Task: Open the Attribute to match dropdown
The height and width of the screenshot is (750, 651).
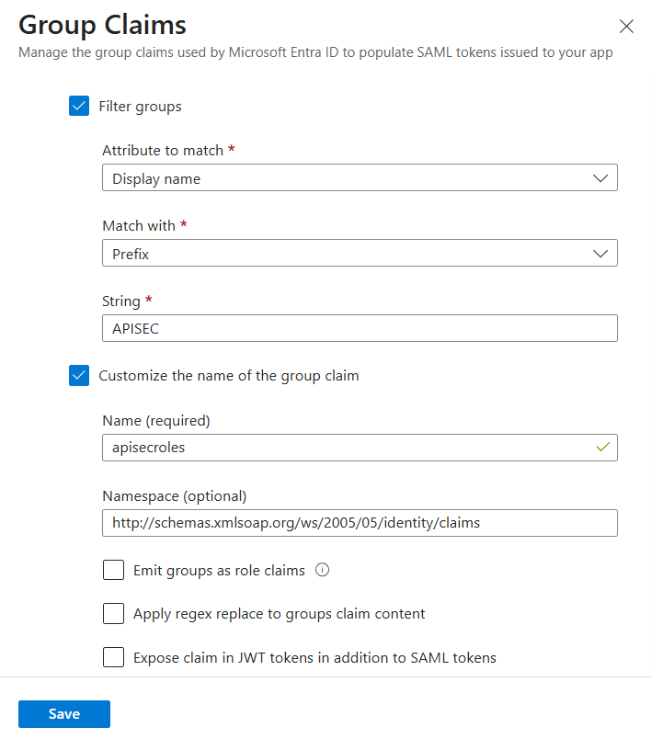Action: click(x=360, y=178)
